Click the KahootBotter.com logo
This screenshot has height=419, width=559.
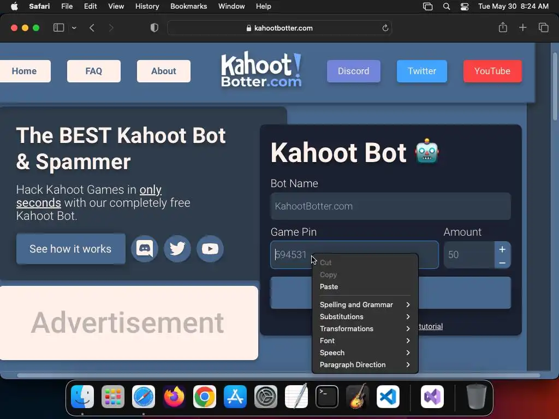(261, 70)
